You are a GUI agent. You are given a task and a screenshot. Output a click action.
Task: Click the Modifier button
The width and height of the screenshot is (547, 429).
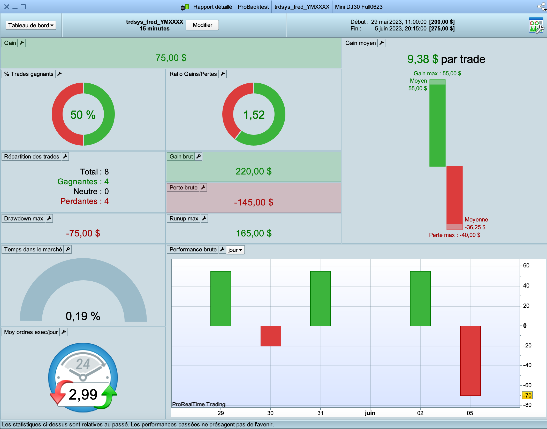point(202,25)
